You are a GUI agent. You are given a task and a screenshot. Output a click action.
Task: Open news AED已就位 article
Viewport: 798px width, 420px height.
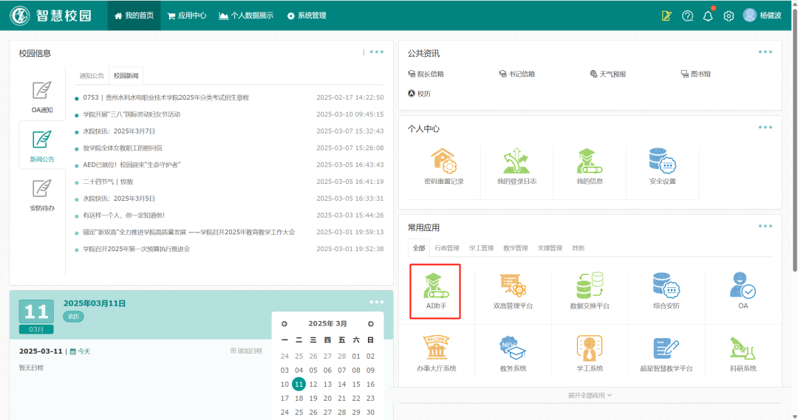pos(132,165)
